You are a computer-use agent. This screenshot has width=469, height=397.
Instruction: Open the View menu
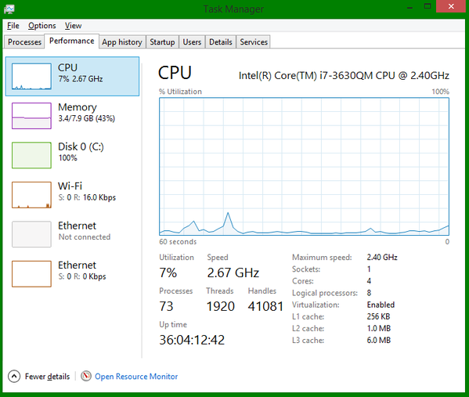pyautogui.click(x=74, y=26)
